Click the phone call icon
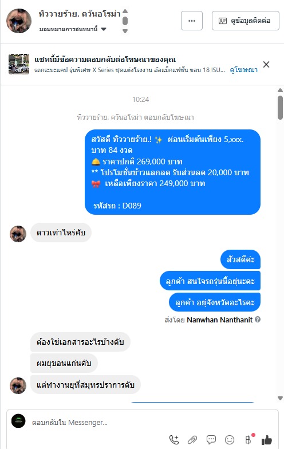 [174, 440]
